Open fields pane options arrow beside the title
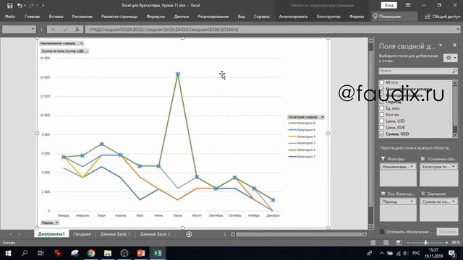This screenshot has width=463, height=260. (441, 45)
